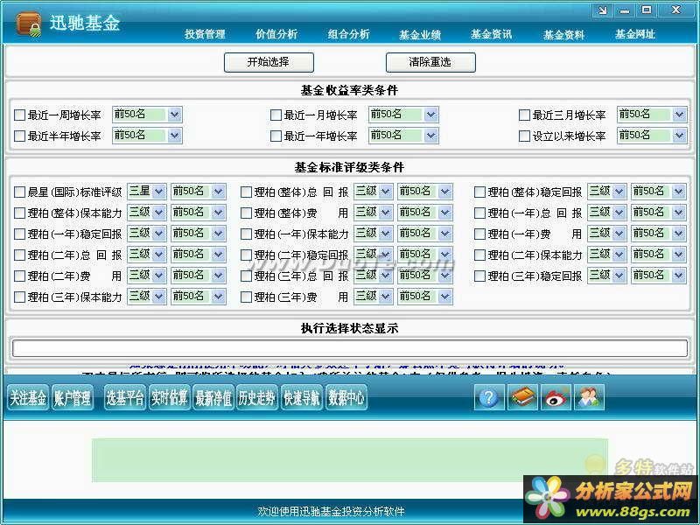The image size is (700, 525).
Task: Tick 理柏(三年)费用 checkbox
Action: pyautogui.click(x=246, y=297)
